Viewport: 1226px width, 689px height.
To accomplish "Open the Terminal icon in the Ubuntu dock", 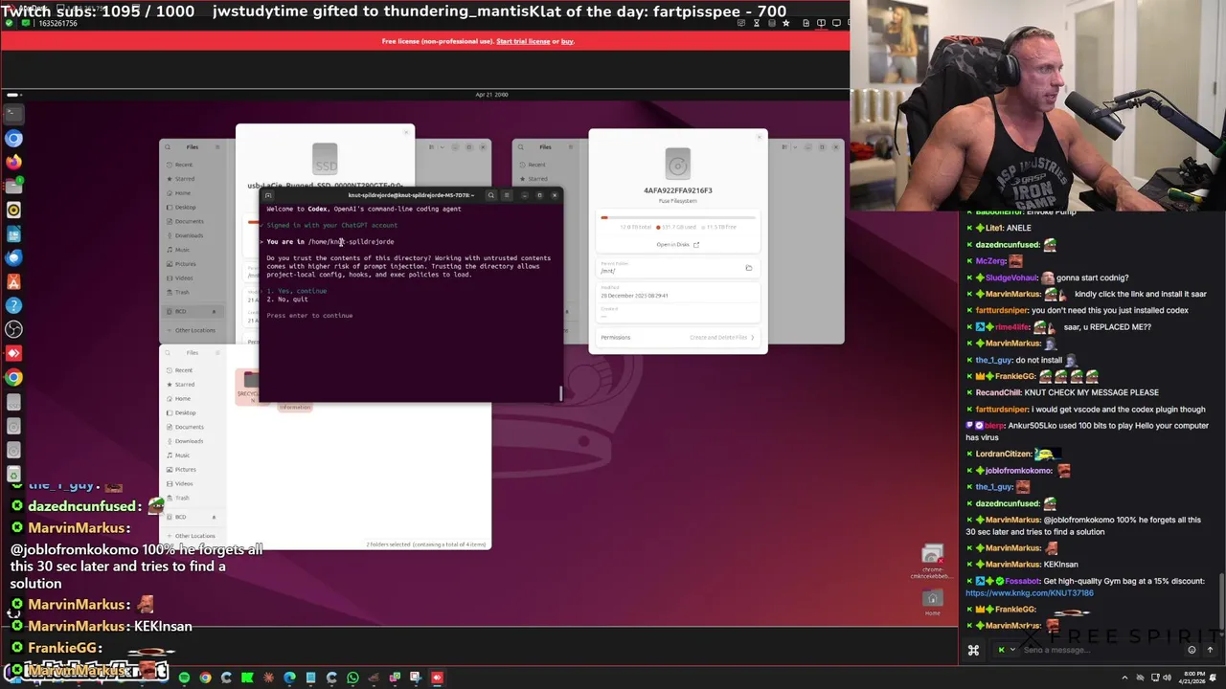I will (13, 114).
